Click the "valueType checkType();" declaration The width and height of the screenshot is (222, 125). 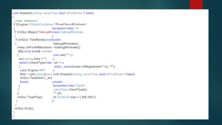tap(70, 89)
